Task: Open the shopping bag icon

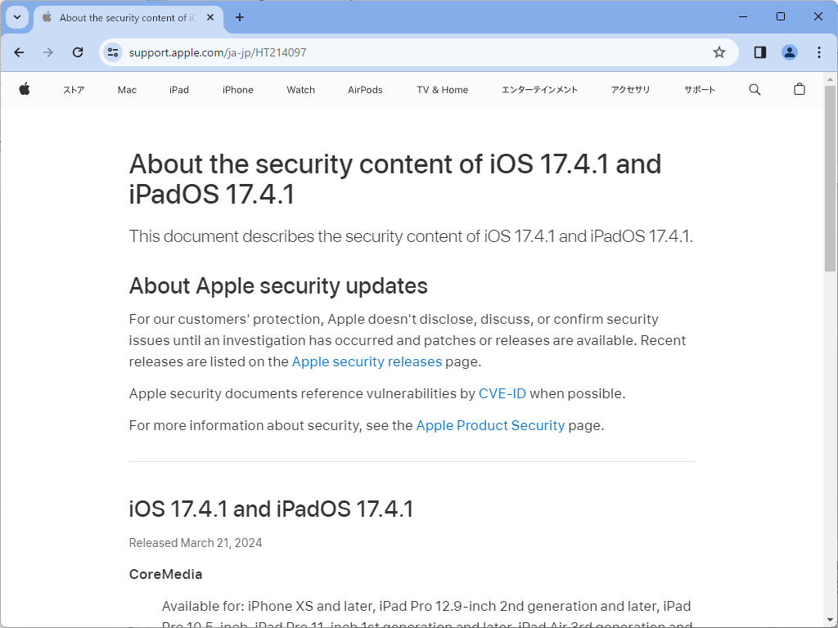Action: click(800, 90)
